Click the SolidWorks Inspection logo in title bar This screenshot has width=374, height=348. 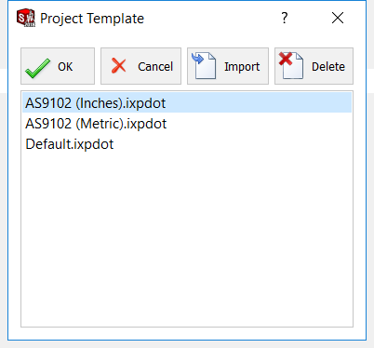[26, 18]
